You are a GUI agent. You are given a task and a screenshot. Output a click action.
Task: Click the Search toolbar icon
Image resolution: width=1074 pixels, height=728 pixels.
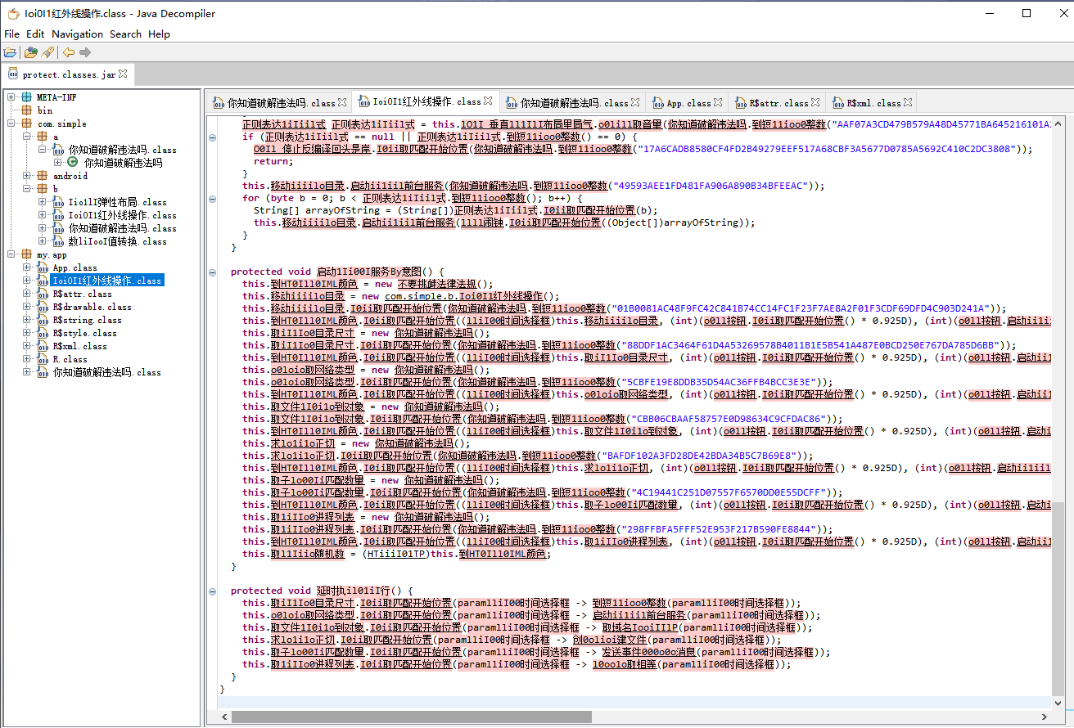(47, 52)
